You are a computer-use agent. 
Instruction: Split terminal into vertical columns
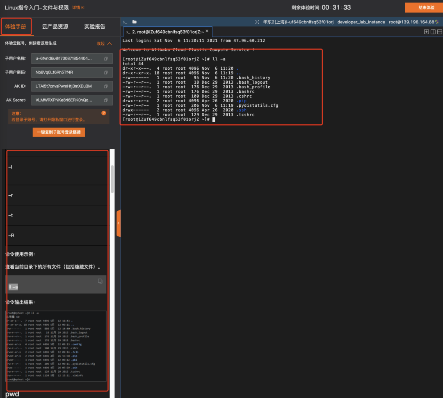point(433,32)
